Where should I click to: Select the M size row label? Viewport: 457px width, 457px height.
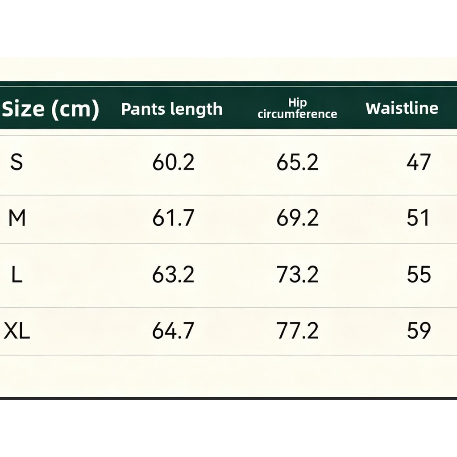click(17, 218)
